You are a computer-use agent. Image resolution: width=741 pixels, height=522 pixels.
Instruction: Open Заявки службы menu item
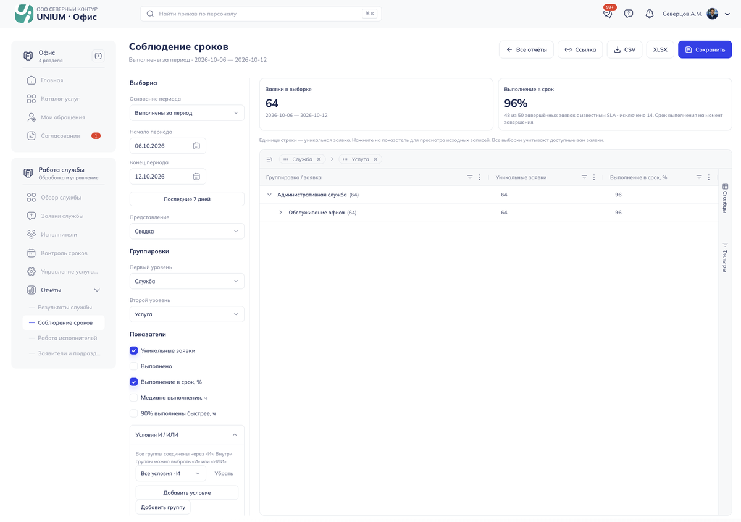click(x=64, y=216)
